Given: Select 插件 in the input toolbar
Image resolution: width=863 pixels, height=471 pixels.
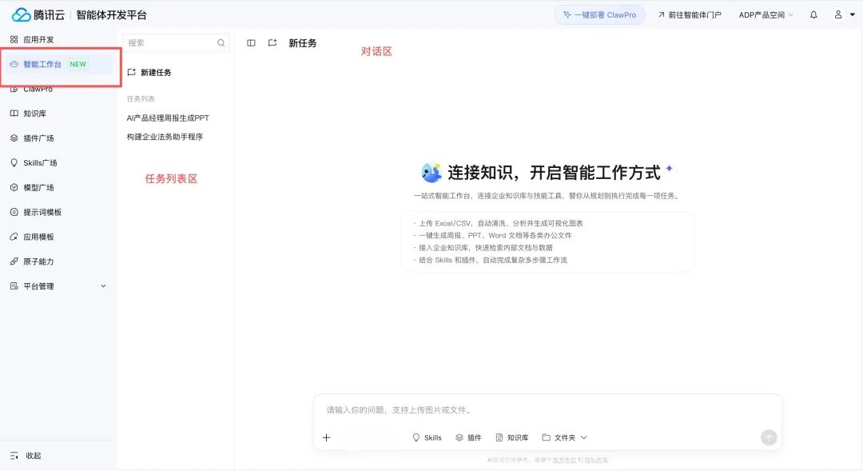Looking at the screenshot, I should click(468, 437).
